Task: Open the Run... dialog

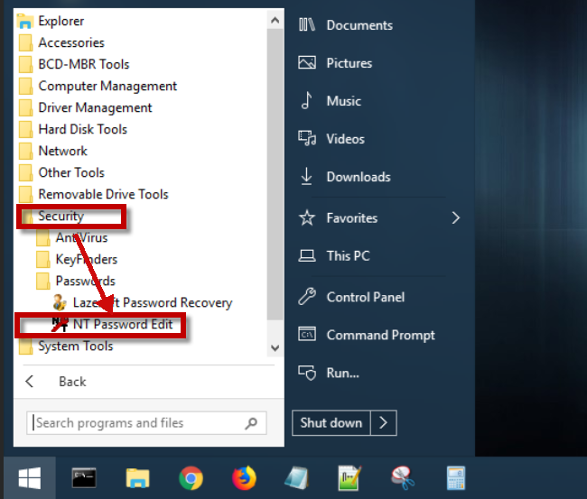Action: [329, 373]
